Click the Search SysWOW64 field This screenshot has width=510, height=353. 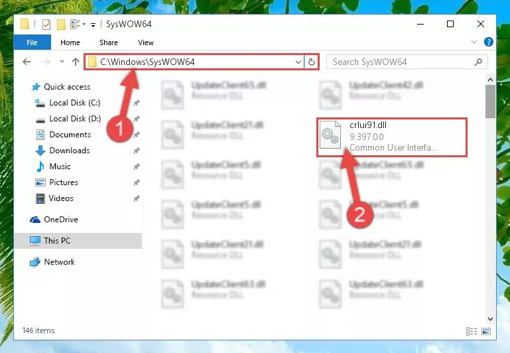coord(407,62)
